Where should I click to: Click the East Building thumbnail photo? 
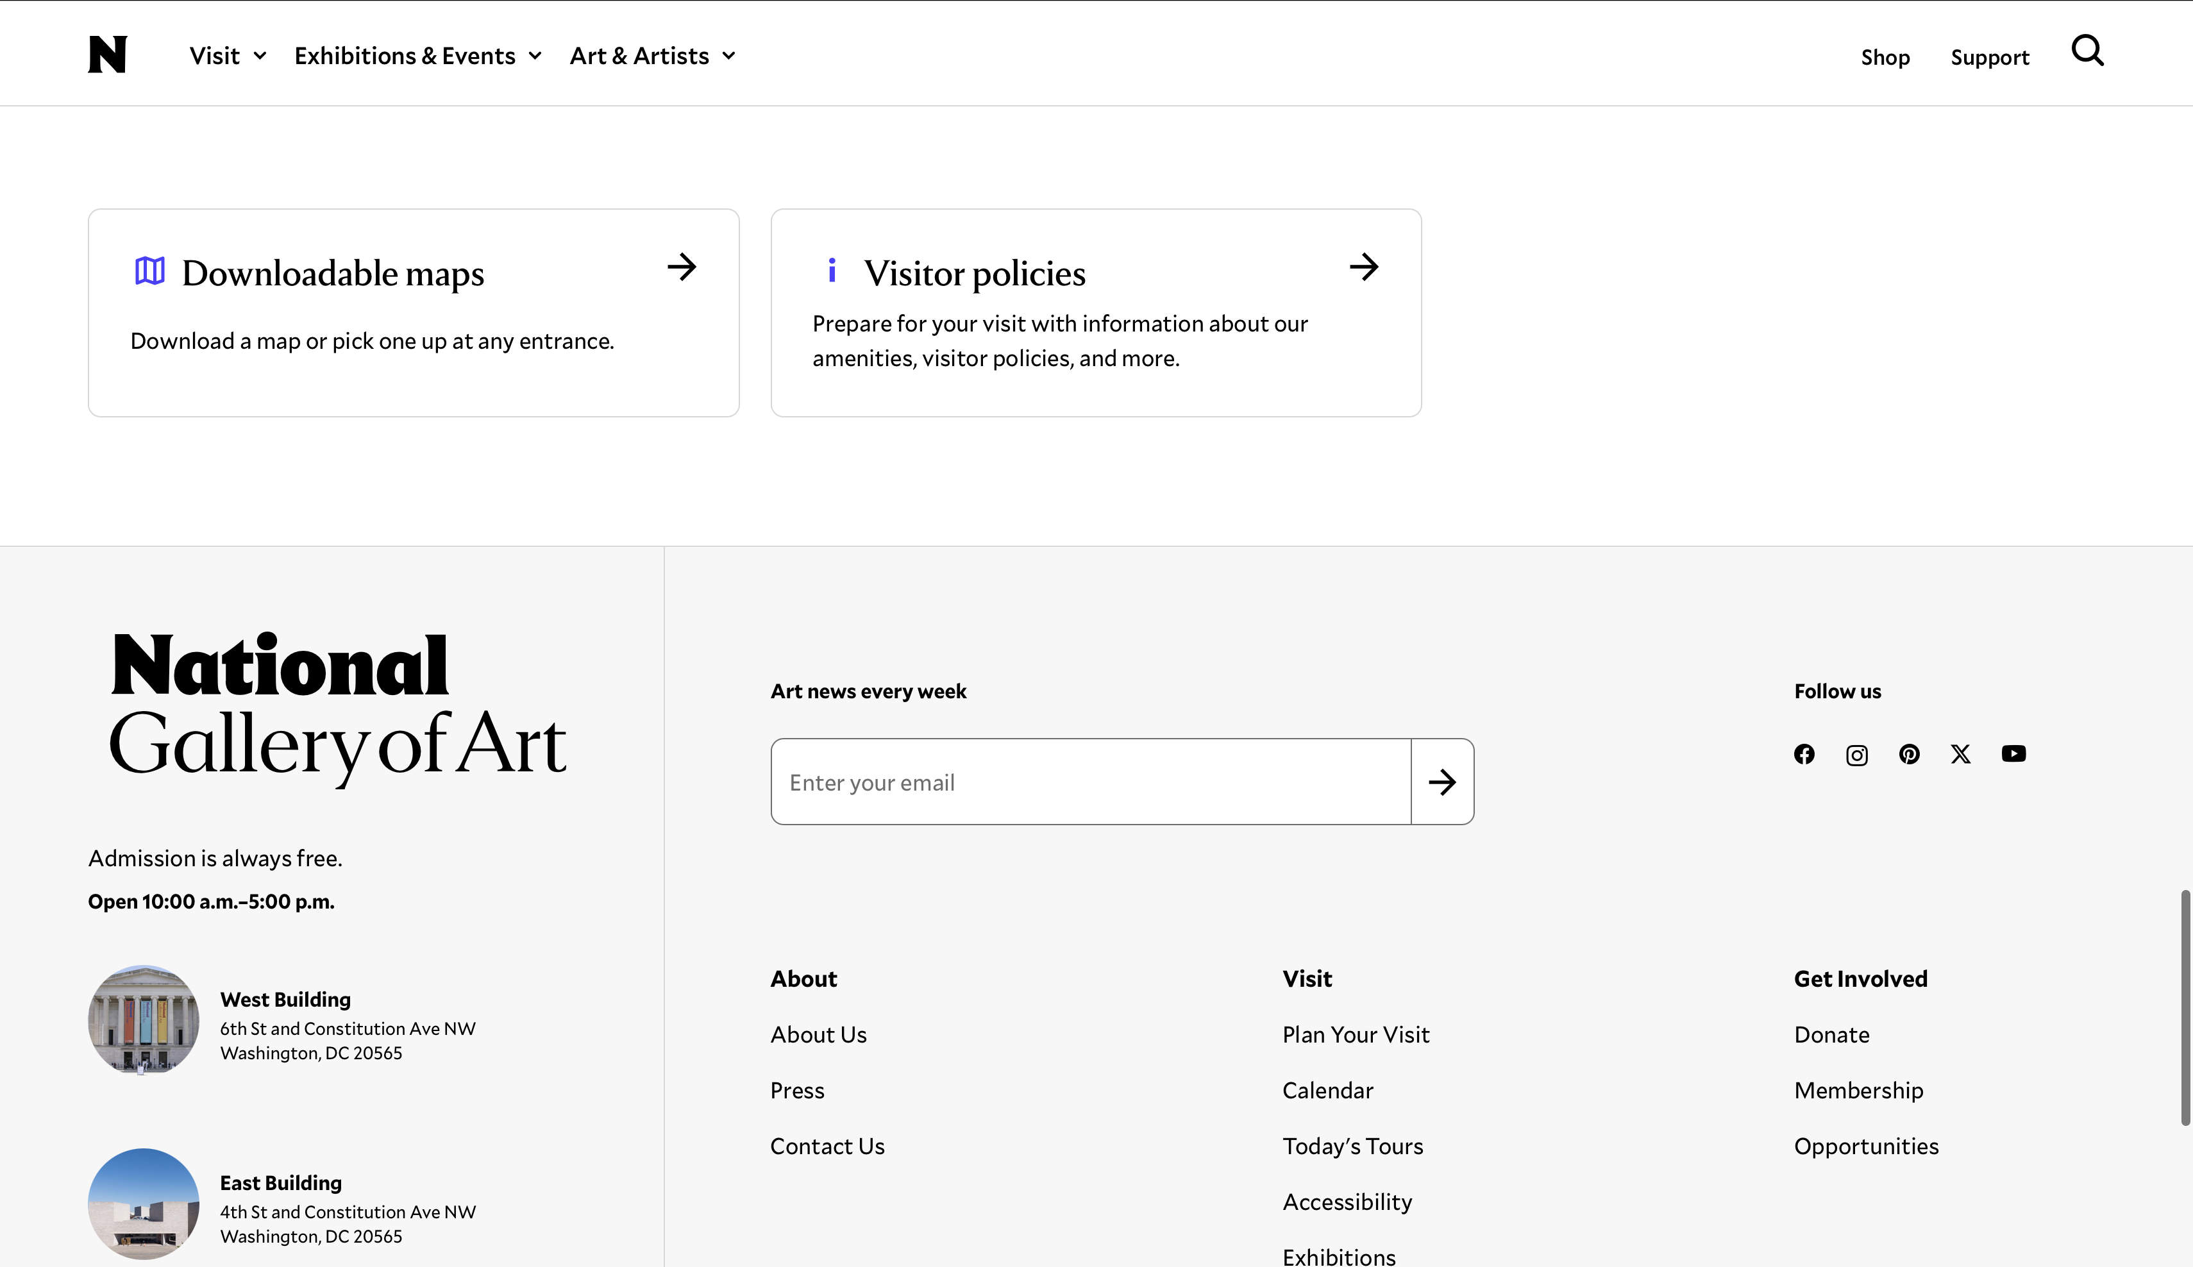coord(144,1204)
